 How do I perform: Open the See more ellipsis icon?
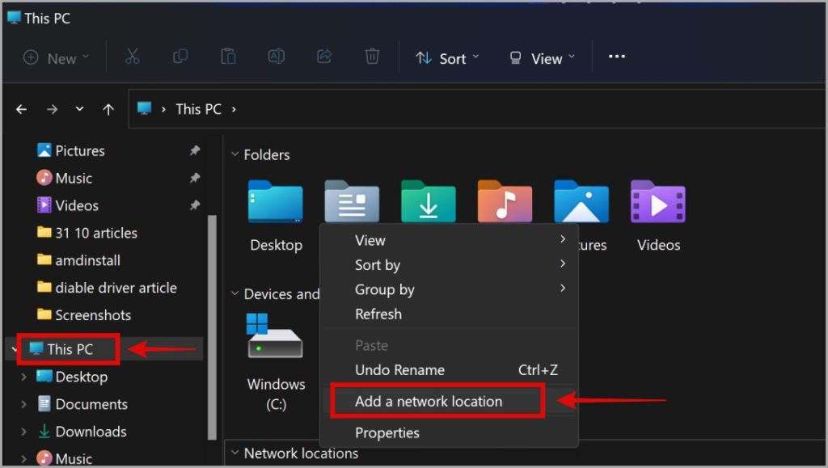point(617,57)
